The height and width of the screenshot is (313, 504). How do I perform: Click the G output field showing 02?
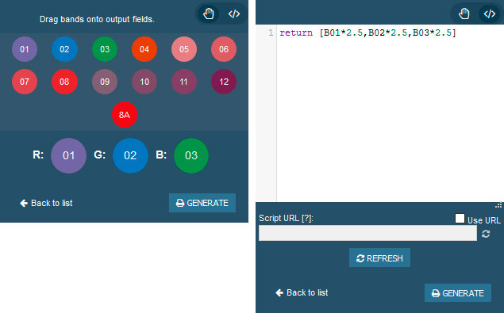click(x=130, y=155)
